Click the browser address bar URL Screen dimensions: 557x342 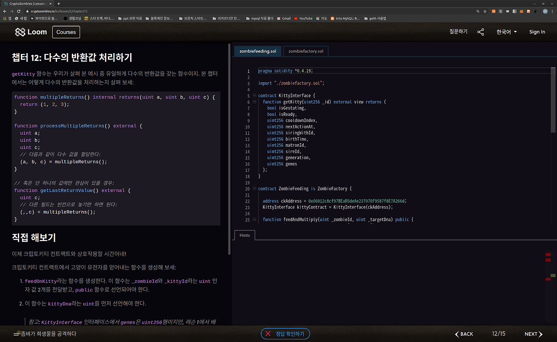click(60, 11)
